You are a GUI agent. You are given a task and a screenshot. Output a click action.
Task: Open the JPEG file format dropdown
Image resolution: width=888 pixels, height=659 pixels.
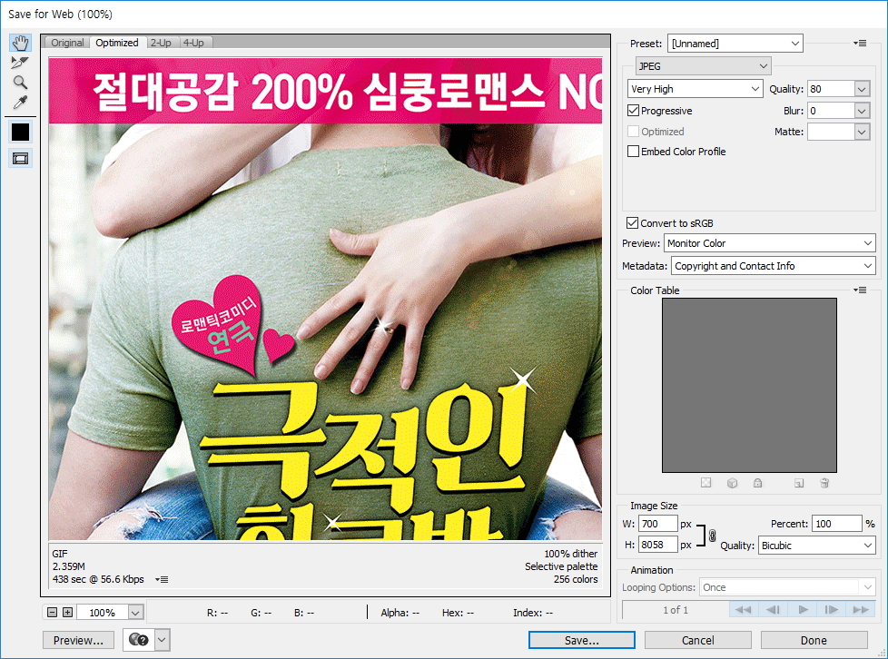pos(704,66)
